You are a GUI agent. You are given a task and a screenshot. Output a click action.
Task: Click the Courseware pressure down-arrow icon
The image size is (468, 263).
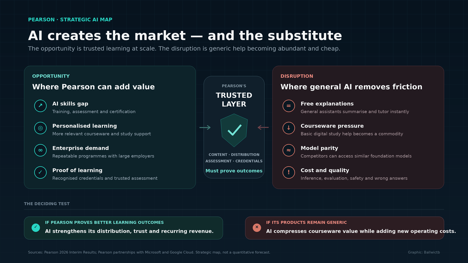click(289, 128)
